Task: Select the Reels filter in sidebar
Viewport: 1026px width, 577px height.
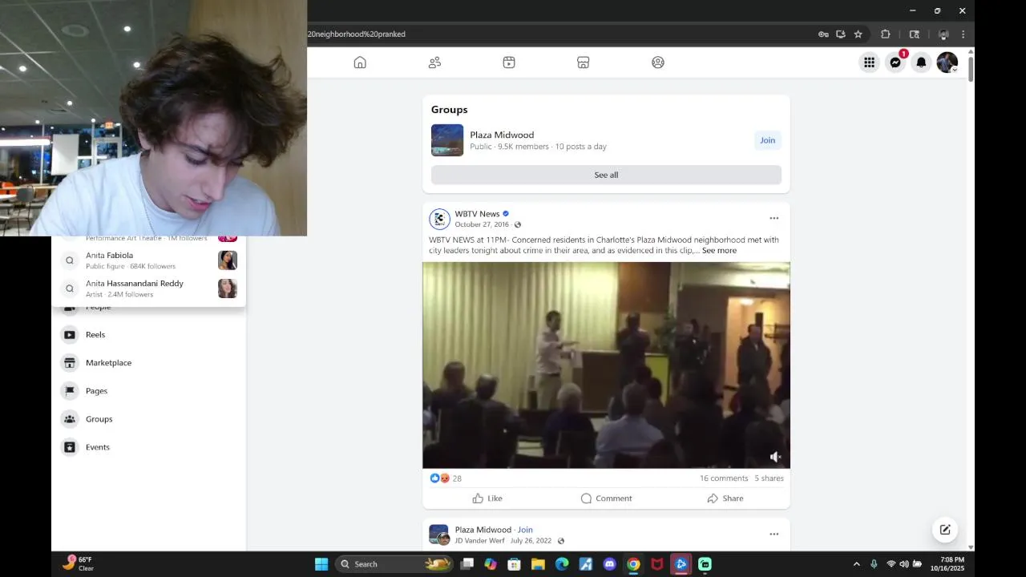Action: click(149, 335)
